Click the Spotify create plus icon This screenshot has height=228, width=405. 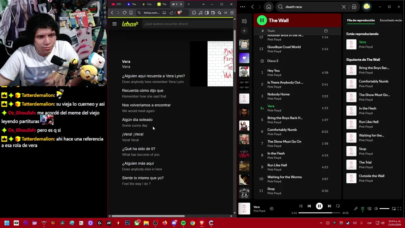[244, 31]
